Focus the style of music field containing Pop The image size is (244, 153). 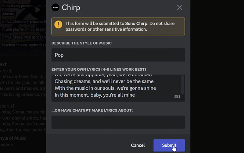click(x=118, y=55)
